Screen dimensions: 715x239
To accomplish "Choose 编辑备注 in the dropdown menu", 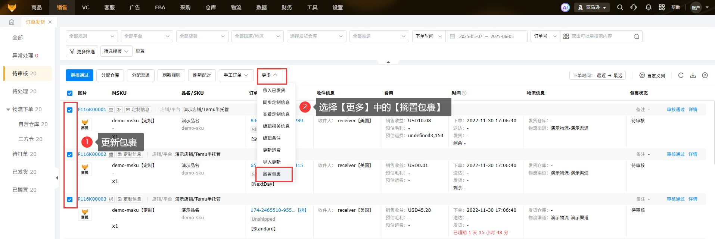I will click(x=272, y=138).
